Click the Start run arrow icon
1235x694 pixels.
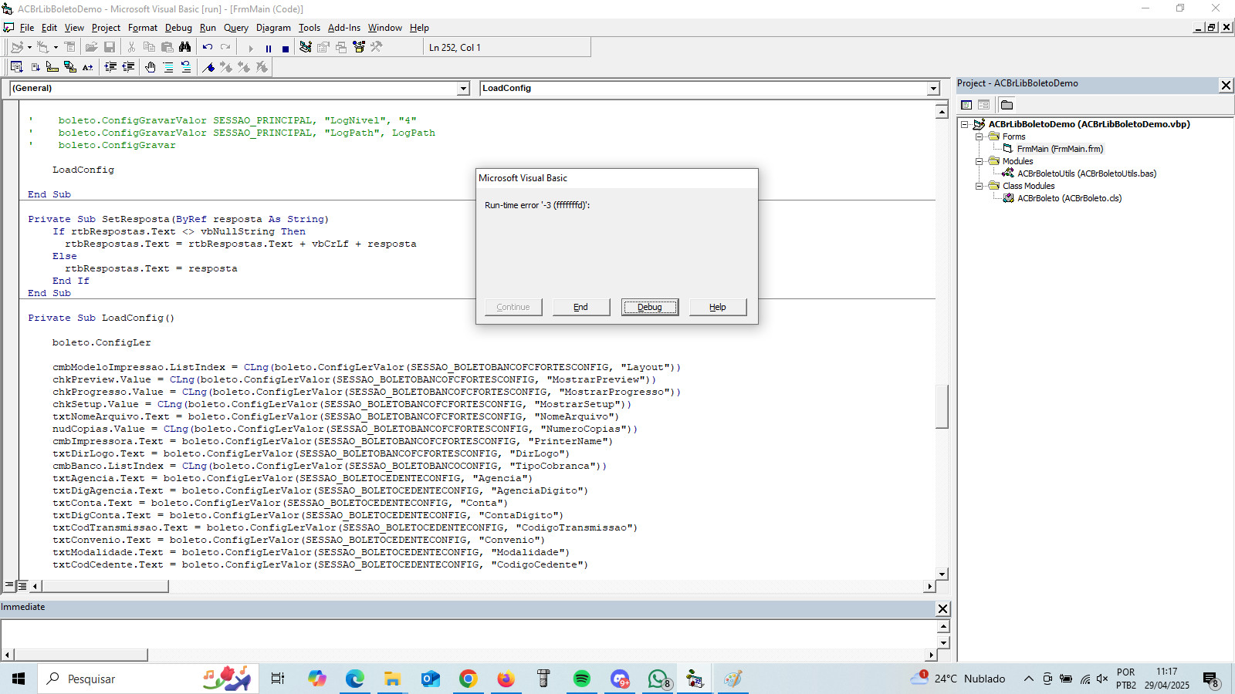pyautogui.click(x=250, y=48)
